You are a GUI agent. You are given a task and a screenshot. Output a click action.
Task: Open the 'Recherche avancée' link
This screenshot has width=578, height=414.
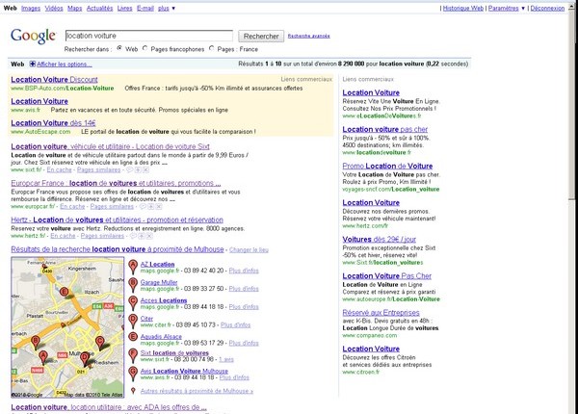[x=307, y=37]
